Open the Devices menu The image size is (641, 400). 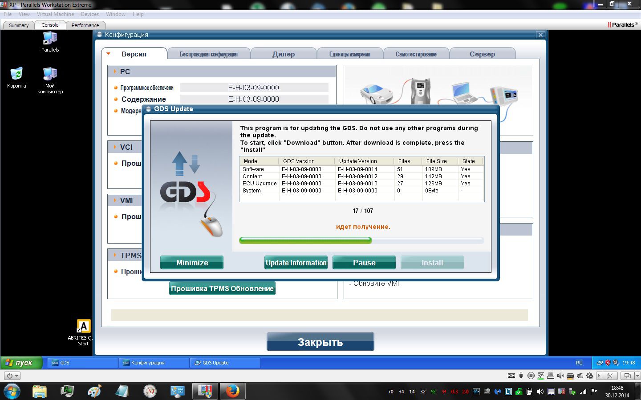click(x=89, y=14)
